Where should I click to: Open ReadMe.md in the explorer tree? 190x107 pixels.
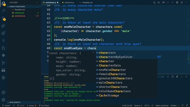(x=20, y=10)
